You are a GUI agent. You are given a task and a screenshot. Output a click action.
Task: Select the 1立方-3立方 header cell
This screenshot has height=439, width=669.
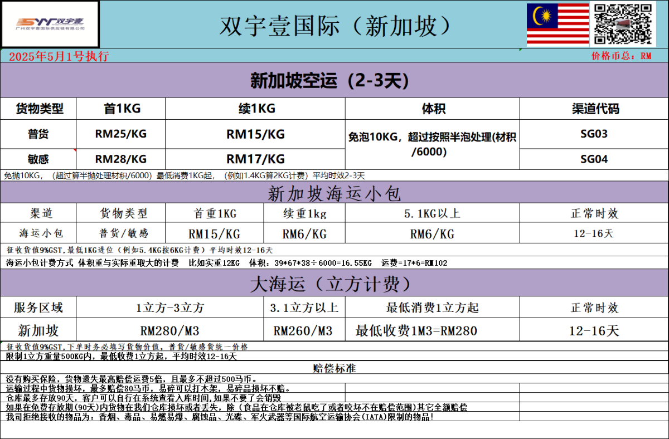click(170, 308)
